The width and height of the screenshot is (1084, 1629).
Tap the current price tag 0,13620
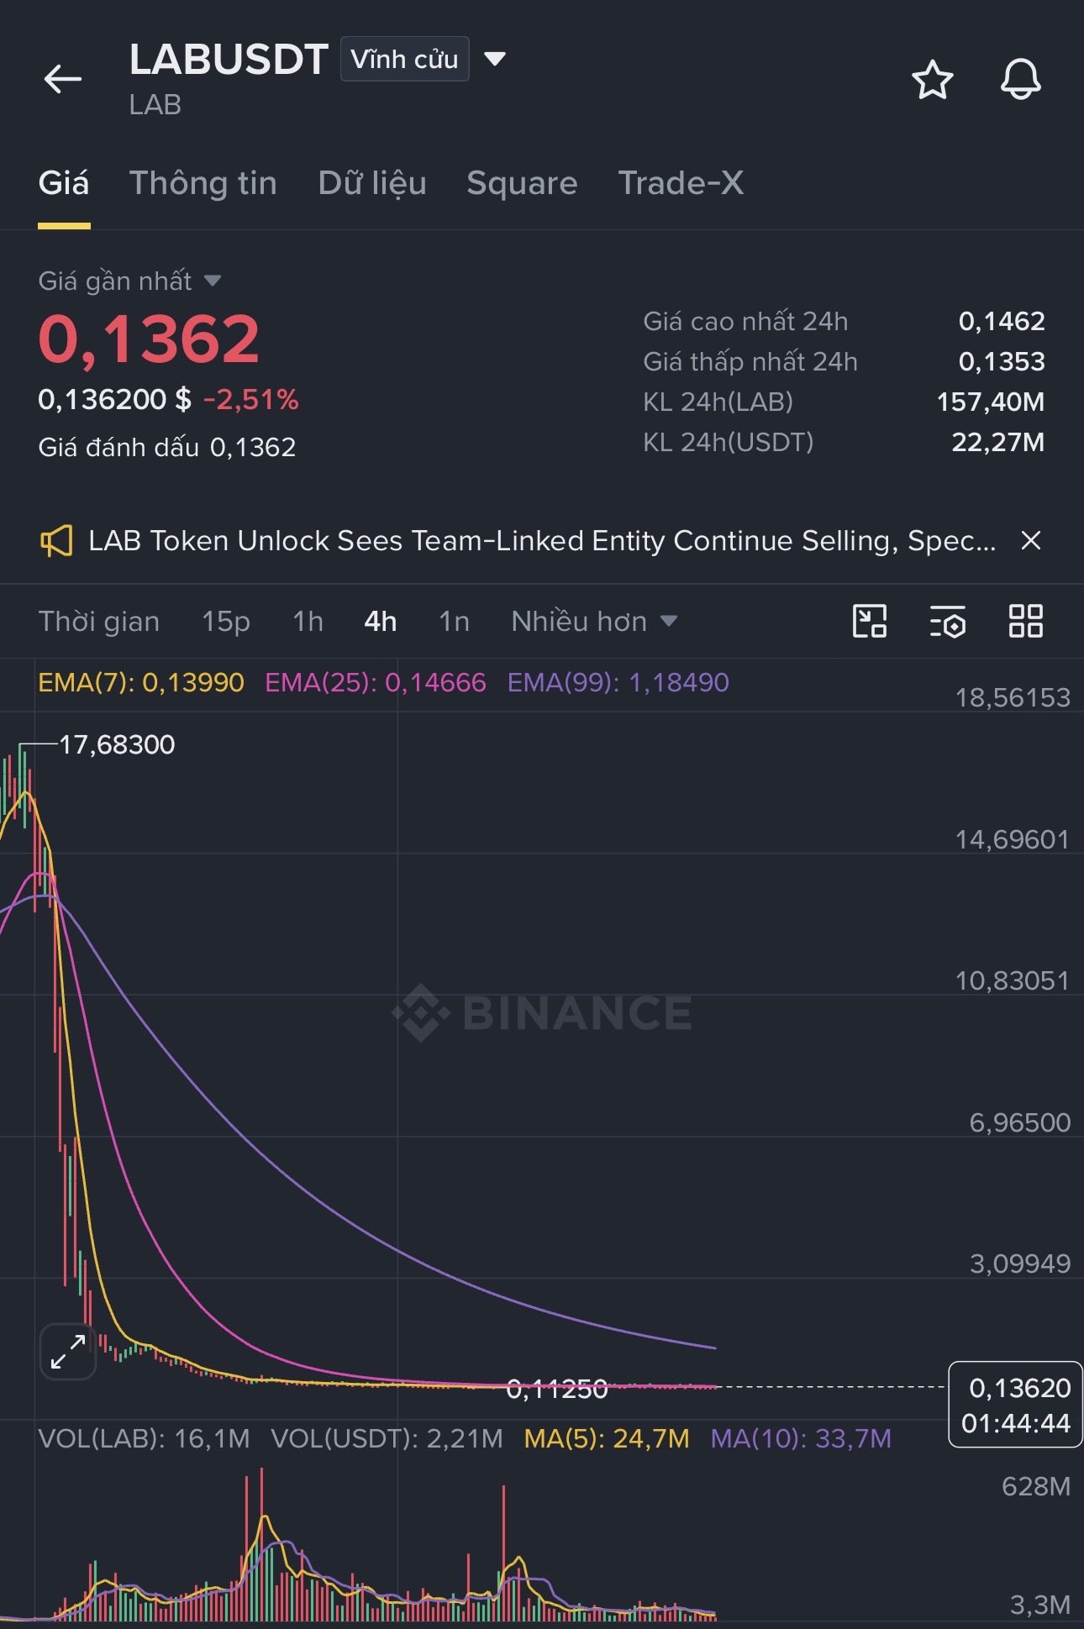click(x=1015, y=1405)
